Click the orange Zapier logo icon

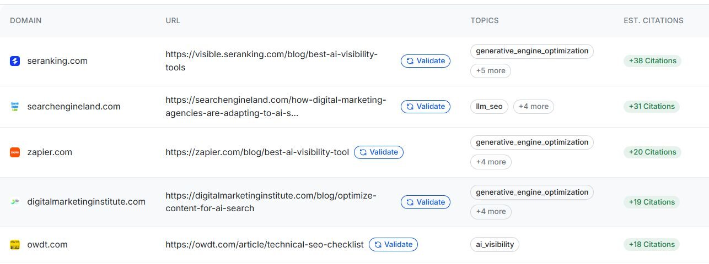[x=15, y=152]
